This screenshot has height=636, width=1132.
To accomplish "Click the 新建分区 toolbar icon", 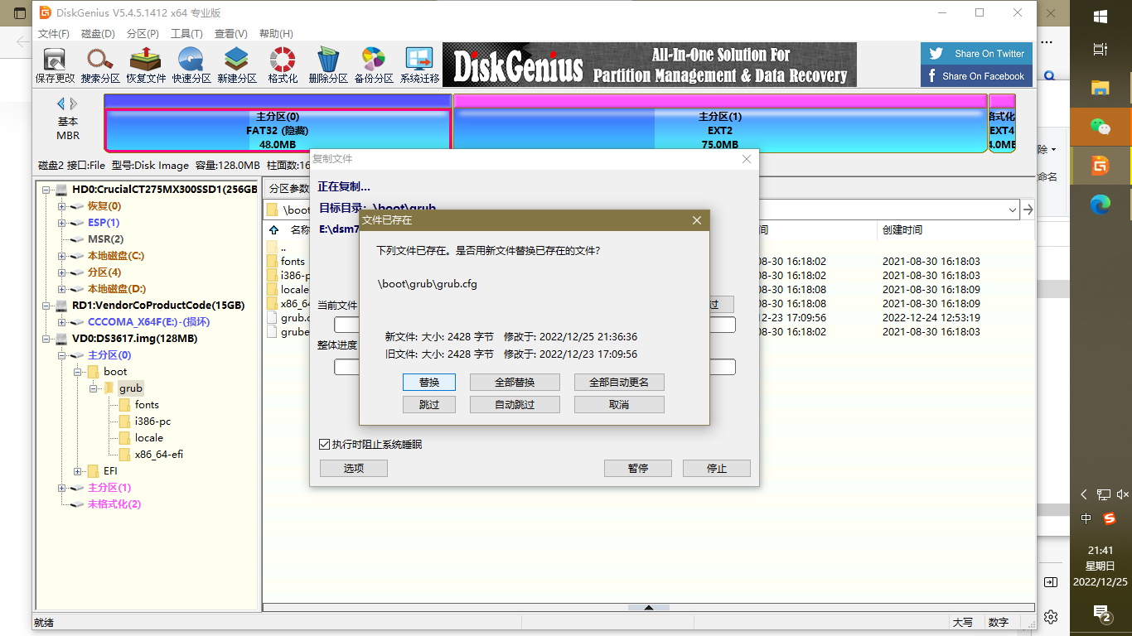I will click(x=236, y=62).
